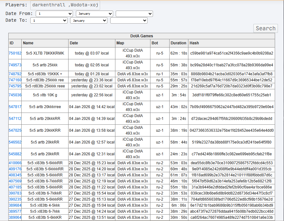The image size is (284, 221).
Task: Select game name 5x5 xl83tb 4-5kkk
Action: 45,205
